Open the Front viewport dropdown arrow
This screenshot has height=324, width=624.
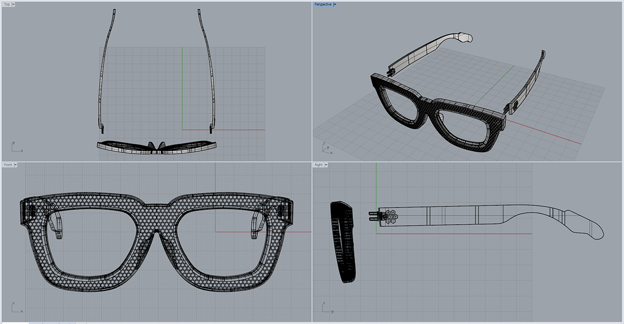tap(16, 165)
